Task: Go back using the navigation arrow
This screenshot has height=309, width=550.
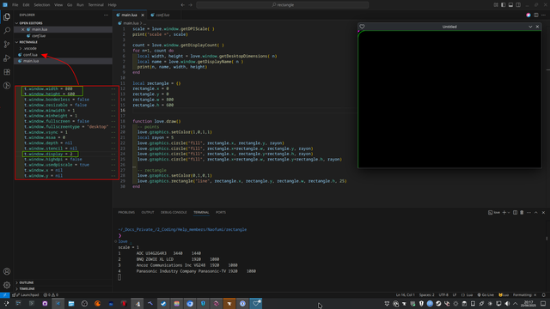Action: click(182, 5)
